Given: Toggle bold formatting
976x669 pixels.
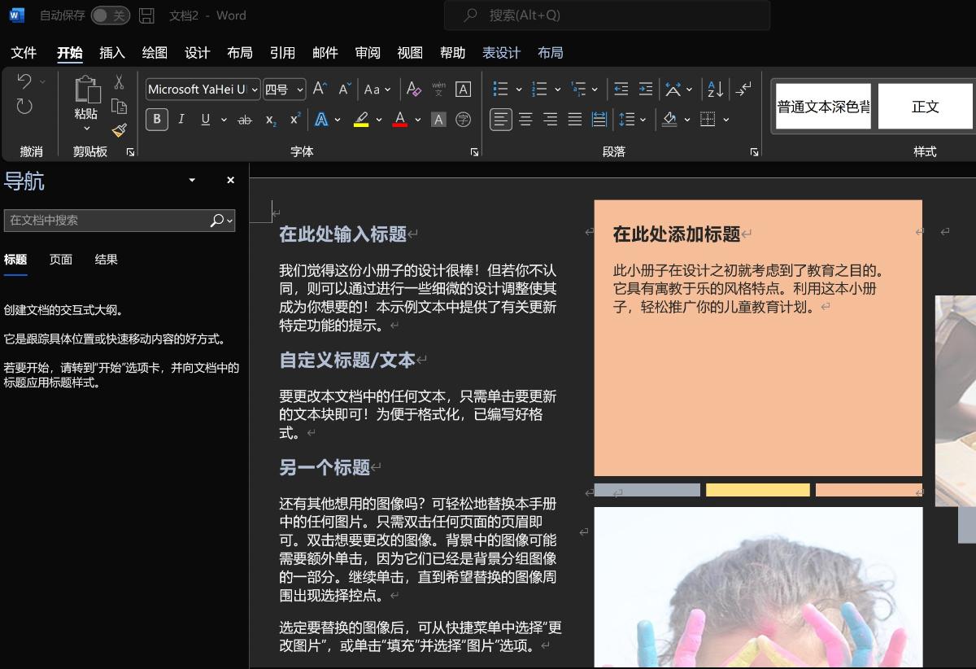Looking at the screenshot, I should 157,120.
